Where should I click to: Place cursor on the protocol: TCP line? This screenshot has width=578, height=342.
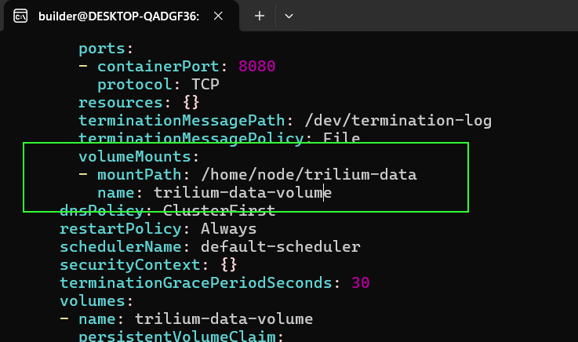pos(158,85)
